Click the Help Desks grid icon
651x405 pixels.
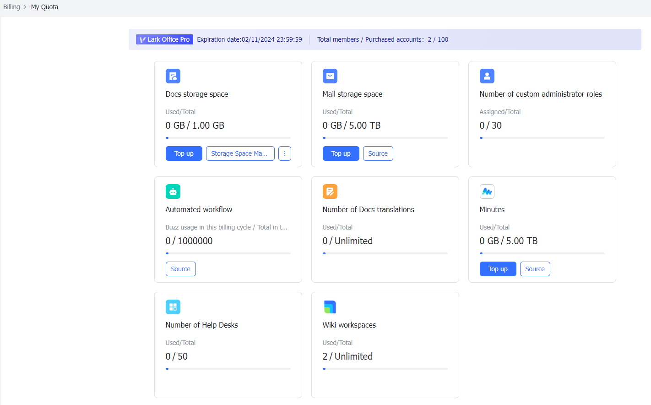tap(173, 307)
